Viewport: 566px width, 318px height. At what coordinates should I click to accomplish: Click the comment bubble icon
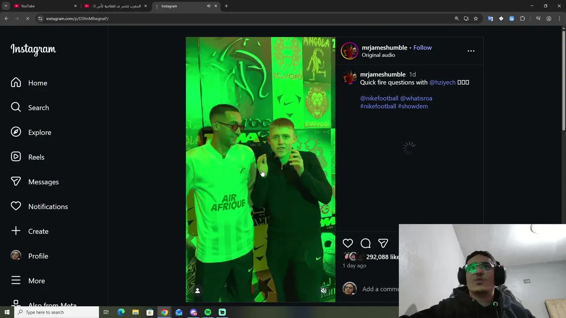pyautogui.click(x=365, y=243)
